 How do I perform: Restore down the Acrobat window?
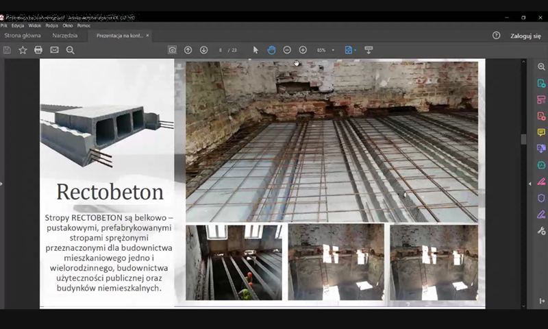coord(523,17)
